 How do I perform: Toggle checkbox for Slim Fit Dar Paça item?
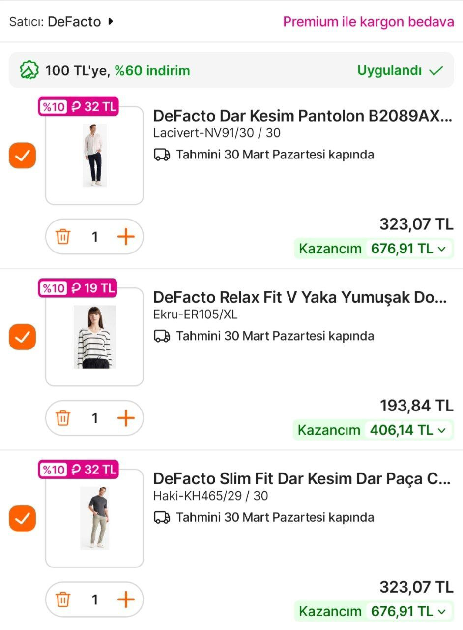click(x=23, y=518)
